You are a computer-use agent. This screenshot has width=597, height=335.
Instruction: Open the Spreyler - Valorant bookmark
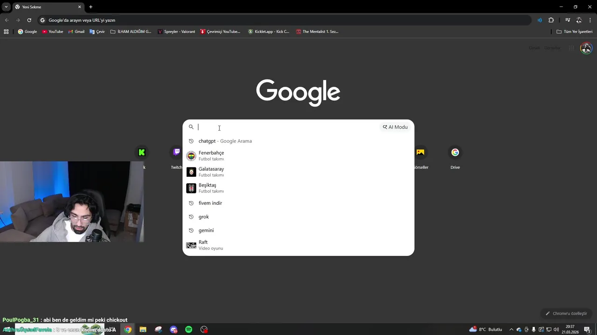click(176, 32)
